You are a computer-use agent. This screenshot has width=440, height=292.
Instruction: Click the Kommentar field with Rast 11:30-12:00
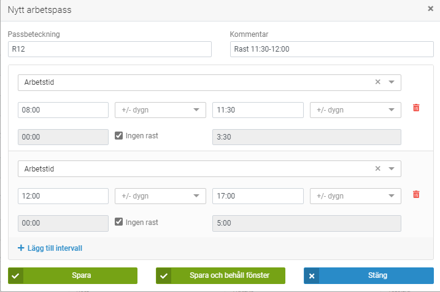[331, 50]
